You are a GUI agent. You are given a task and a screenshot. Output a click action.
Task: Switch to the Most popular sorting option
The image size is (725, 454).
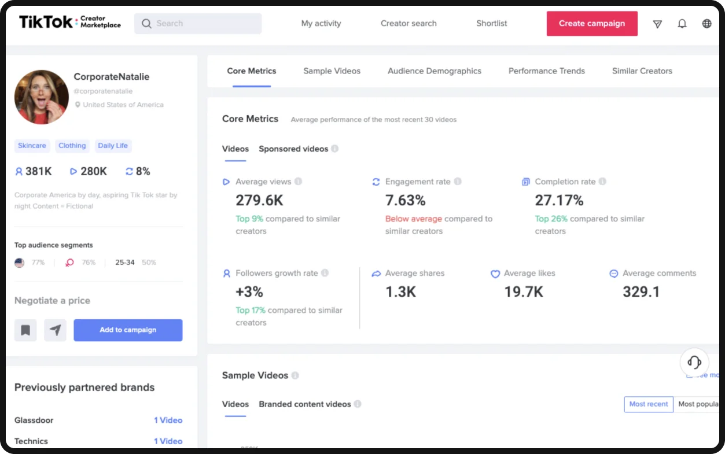(698, 404)
